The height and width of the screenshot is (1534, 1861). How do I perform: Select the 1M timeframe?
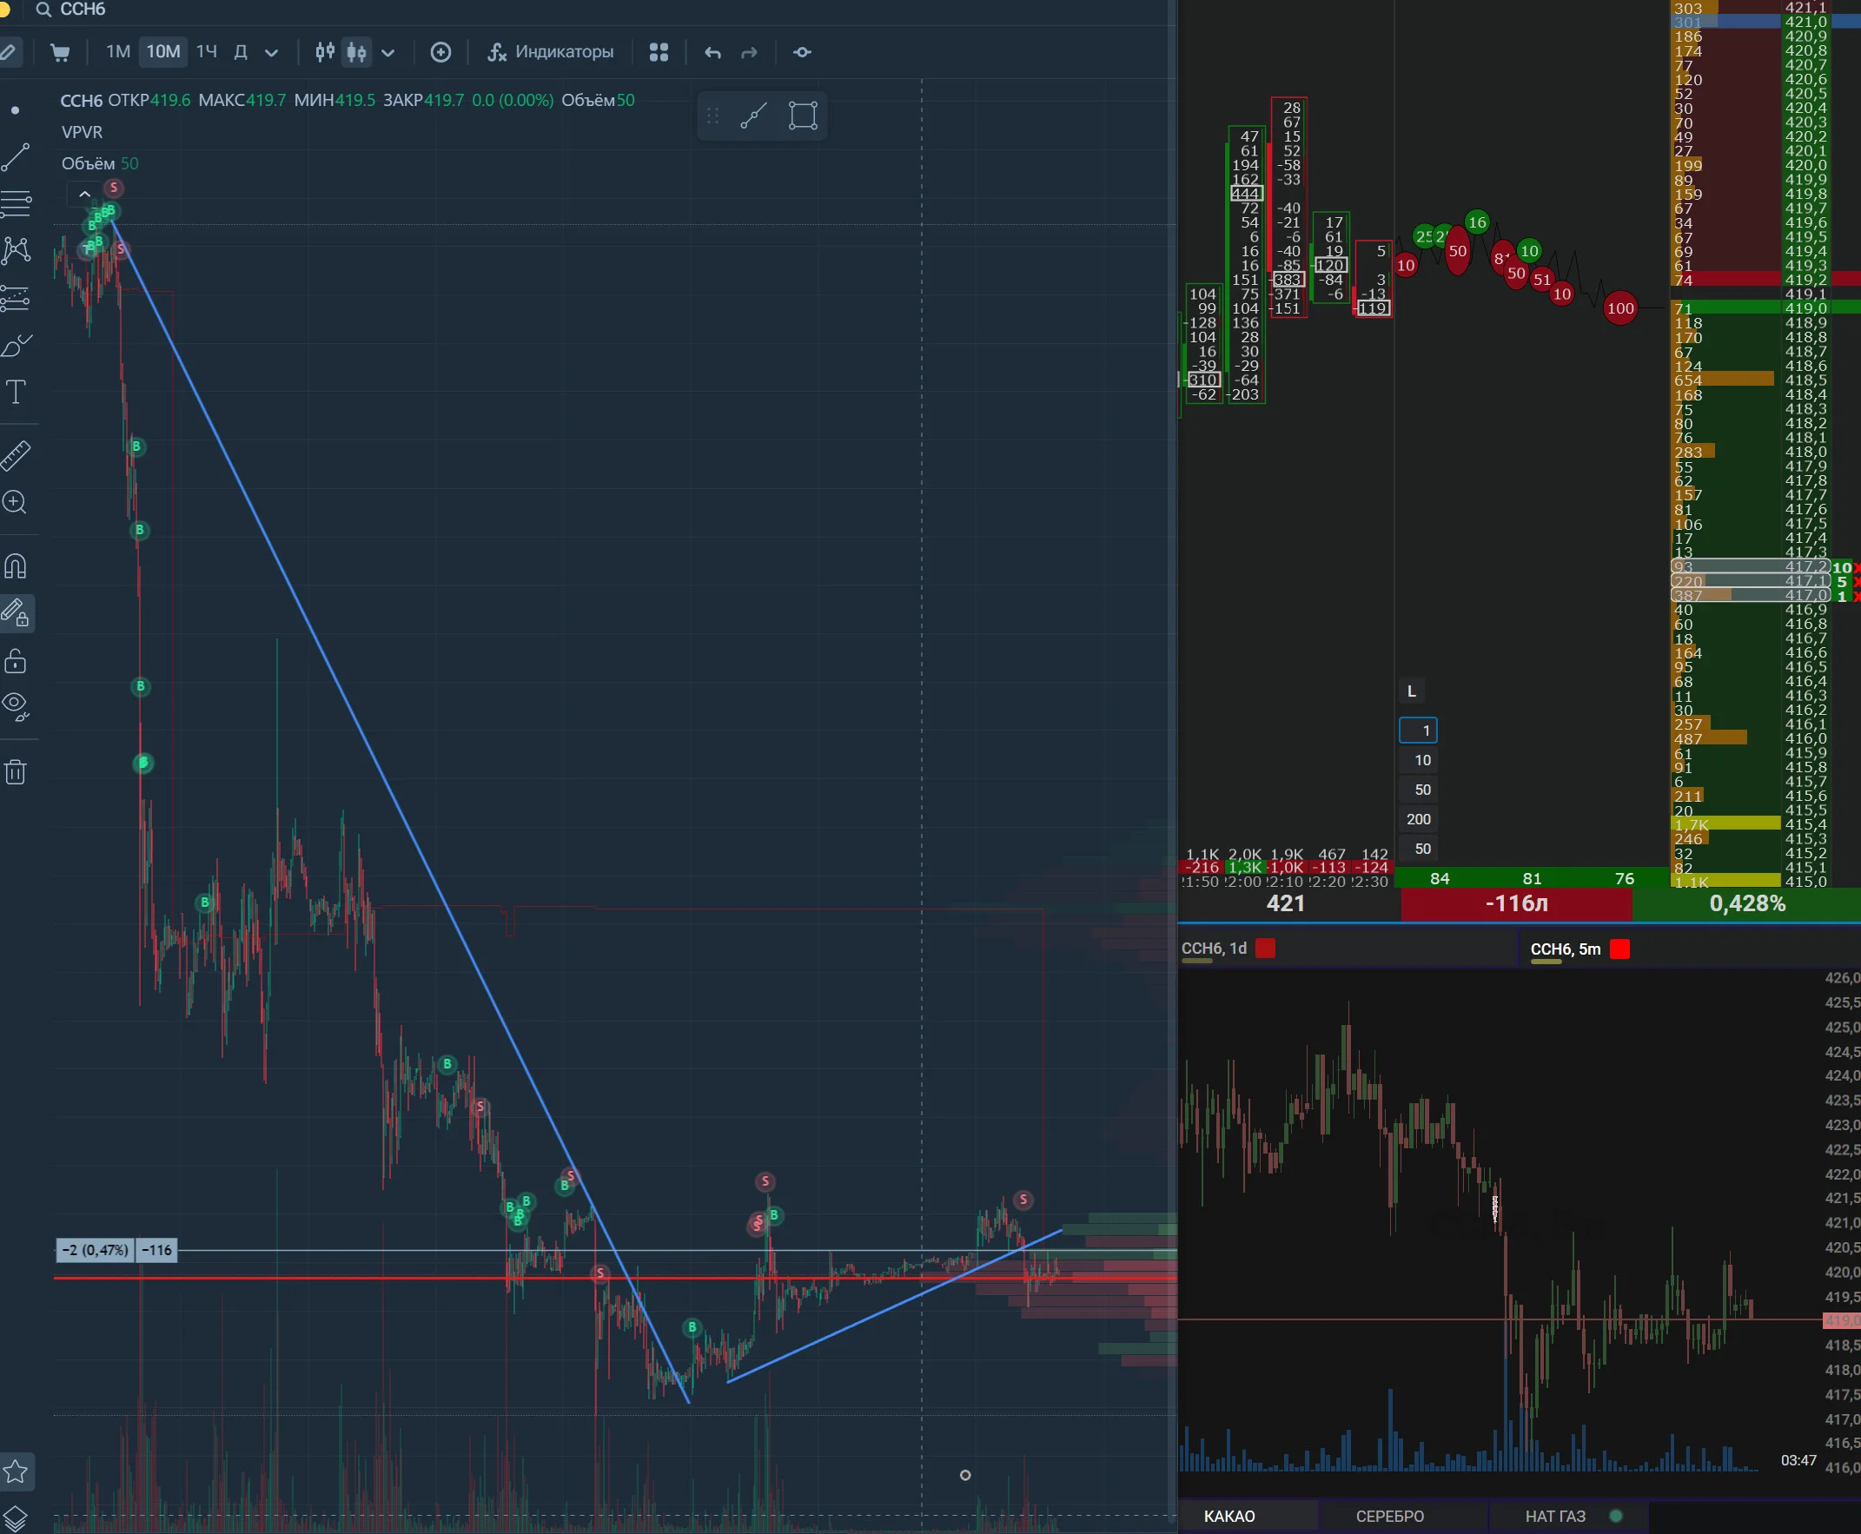118,52
